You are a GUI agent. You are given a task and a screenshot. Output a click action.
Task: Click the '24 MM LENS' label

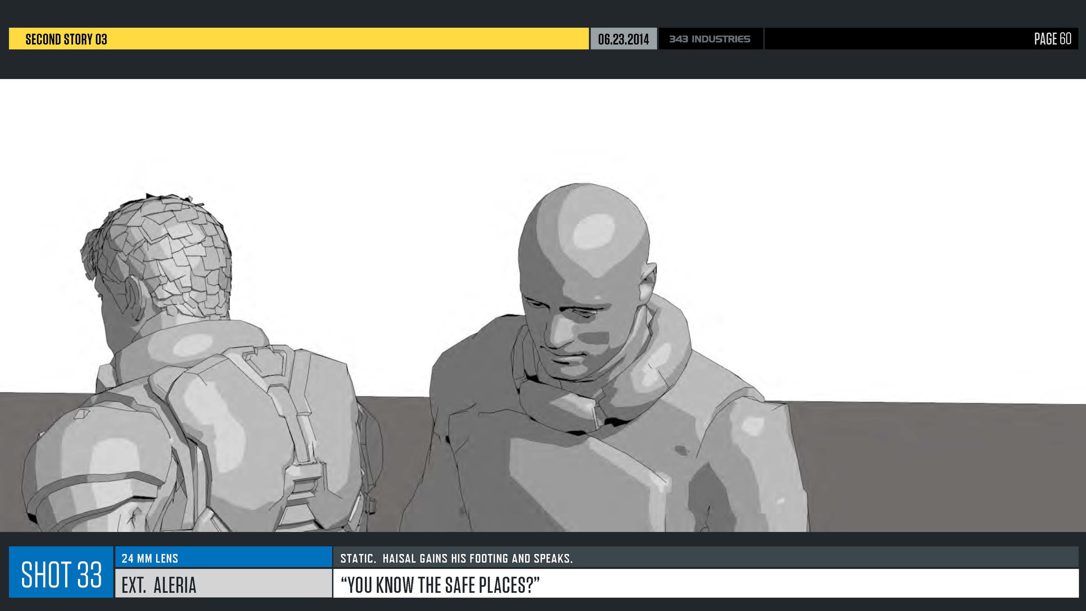pos(150,558)
